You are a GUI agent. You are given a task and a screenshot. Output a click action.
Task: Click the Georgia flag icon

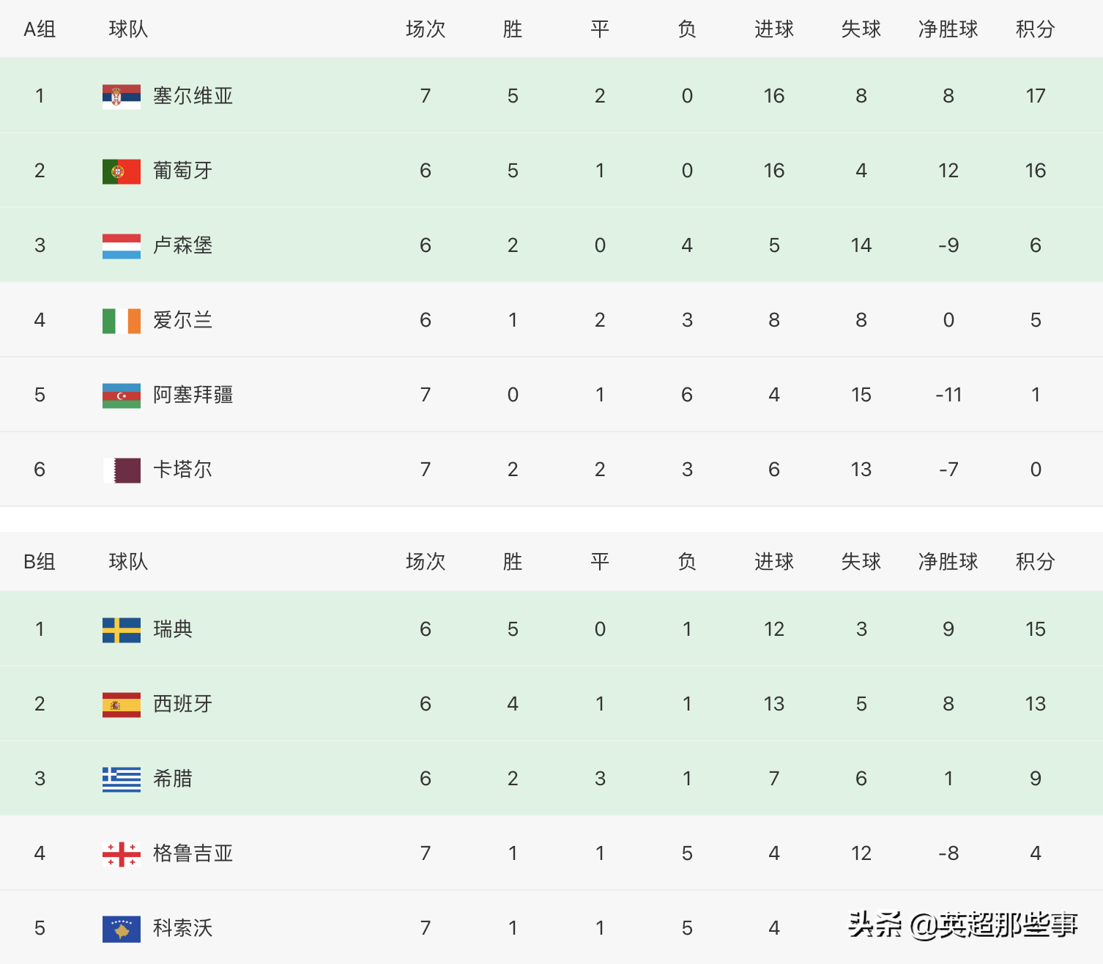coord(122,853)
